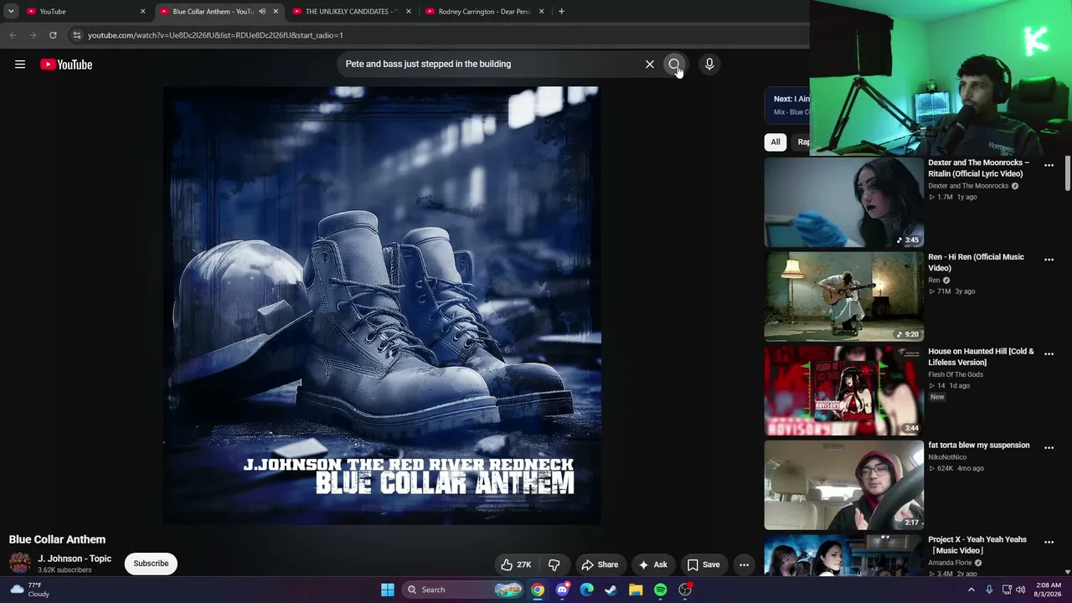Open House on Haunted Hill video title

981,357
